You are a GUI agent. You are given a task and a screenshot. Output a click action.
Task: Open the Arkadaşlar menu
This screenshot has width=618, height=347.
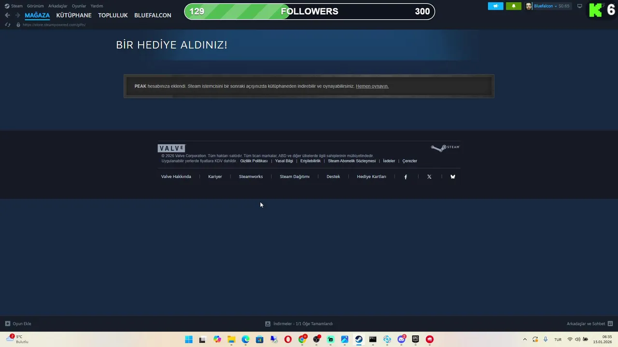coord(58,6)
